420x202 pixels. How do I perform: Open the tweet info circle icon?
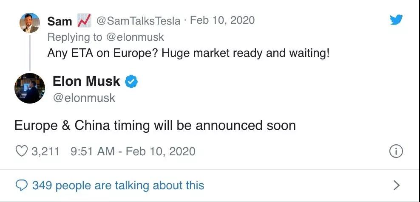pyautogui.click(x=396, y=151)
